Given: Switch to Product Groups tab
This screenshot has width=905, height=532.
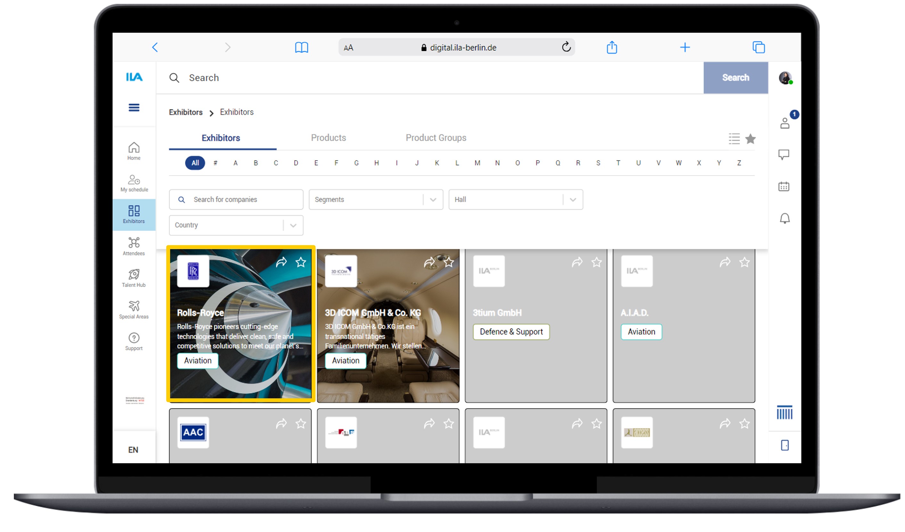Looking at the screenshot, I should 436,138.
